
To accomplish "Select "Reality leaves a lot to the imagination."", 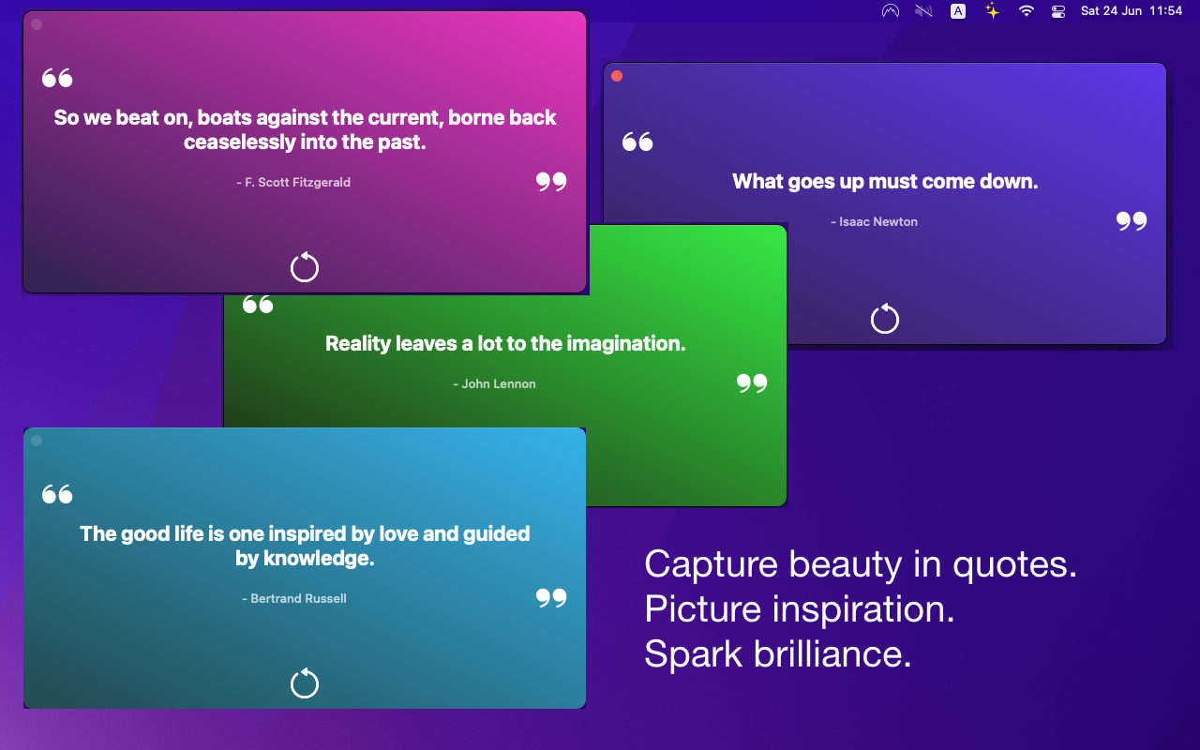I will tap(505, 344).
